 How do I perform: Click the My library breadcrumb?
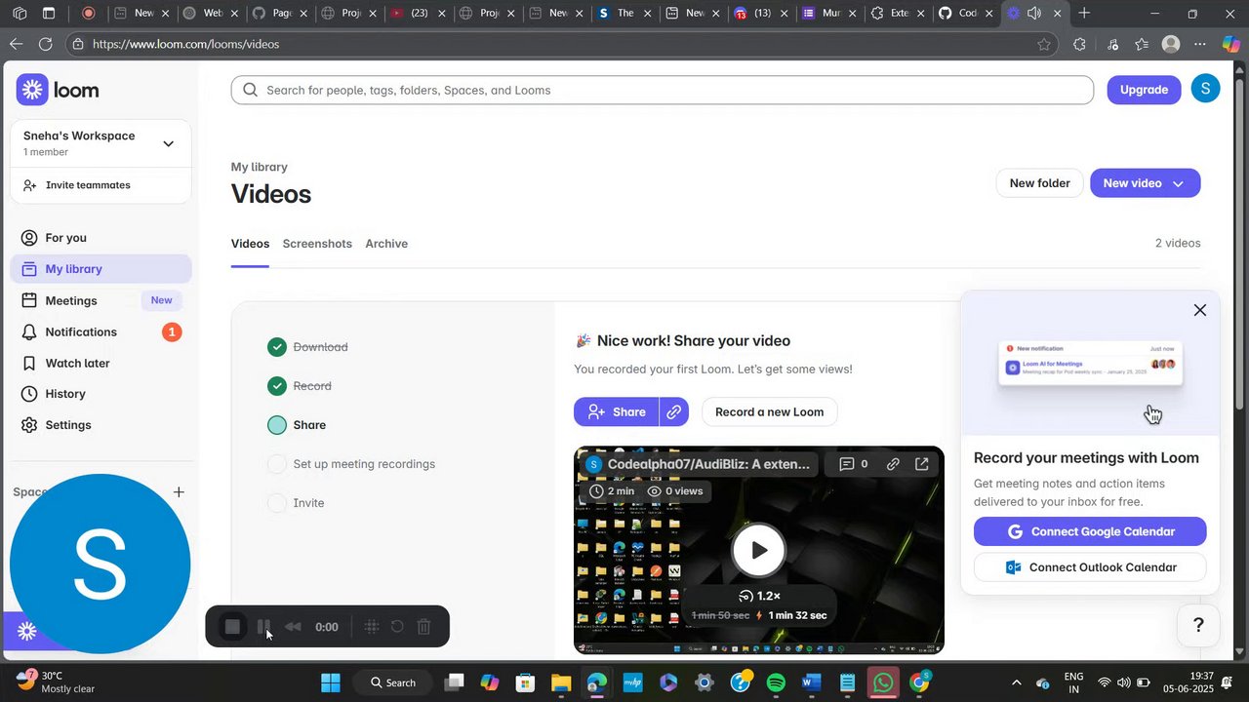coord(260,167)
